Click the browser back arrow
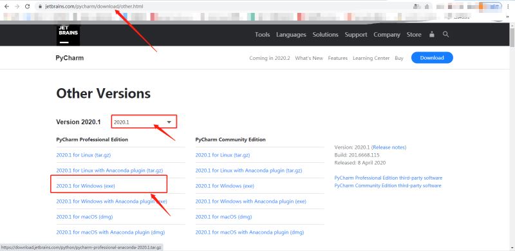The width and height of the screenshot is (515, 251). pos(6,6)
